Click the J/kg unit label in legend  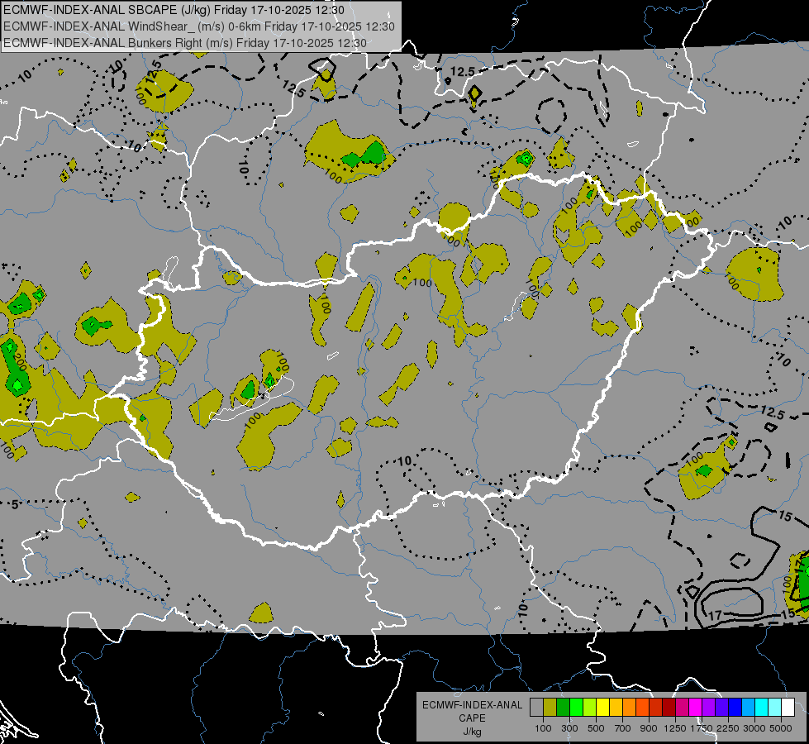(472, 732)
